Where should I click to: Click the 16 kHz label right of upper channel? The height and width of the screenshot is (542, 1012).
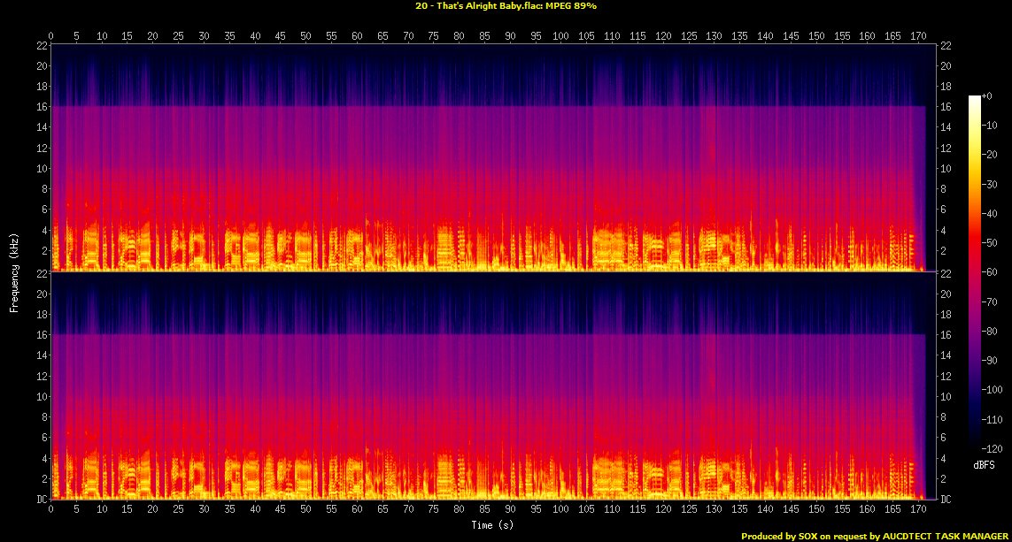point(946,107)
